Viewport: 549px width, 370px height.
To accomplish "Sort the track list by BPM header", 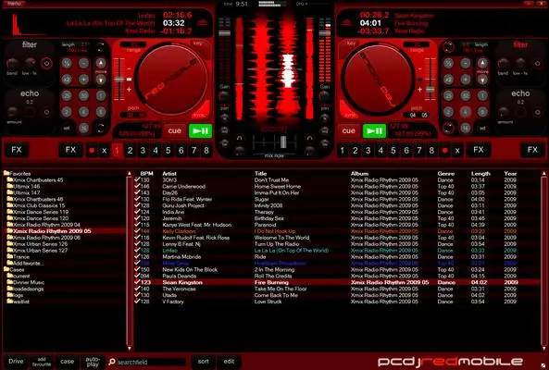I will [x=146, y=174].
